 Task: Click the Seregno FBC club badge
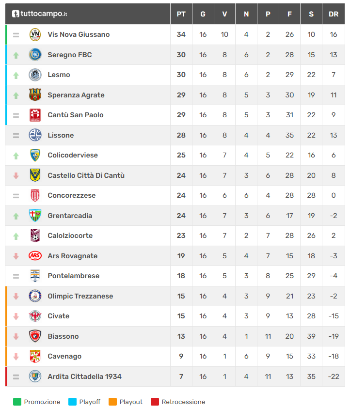35,55
